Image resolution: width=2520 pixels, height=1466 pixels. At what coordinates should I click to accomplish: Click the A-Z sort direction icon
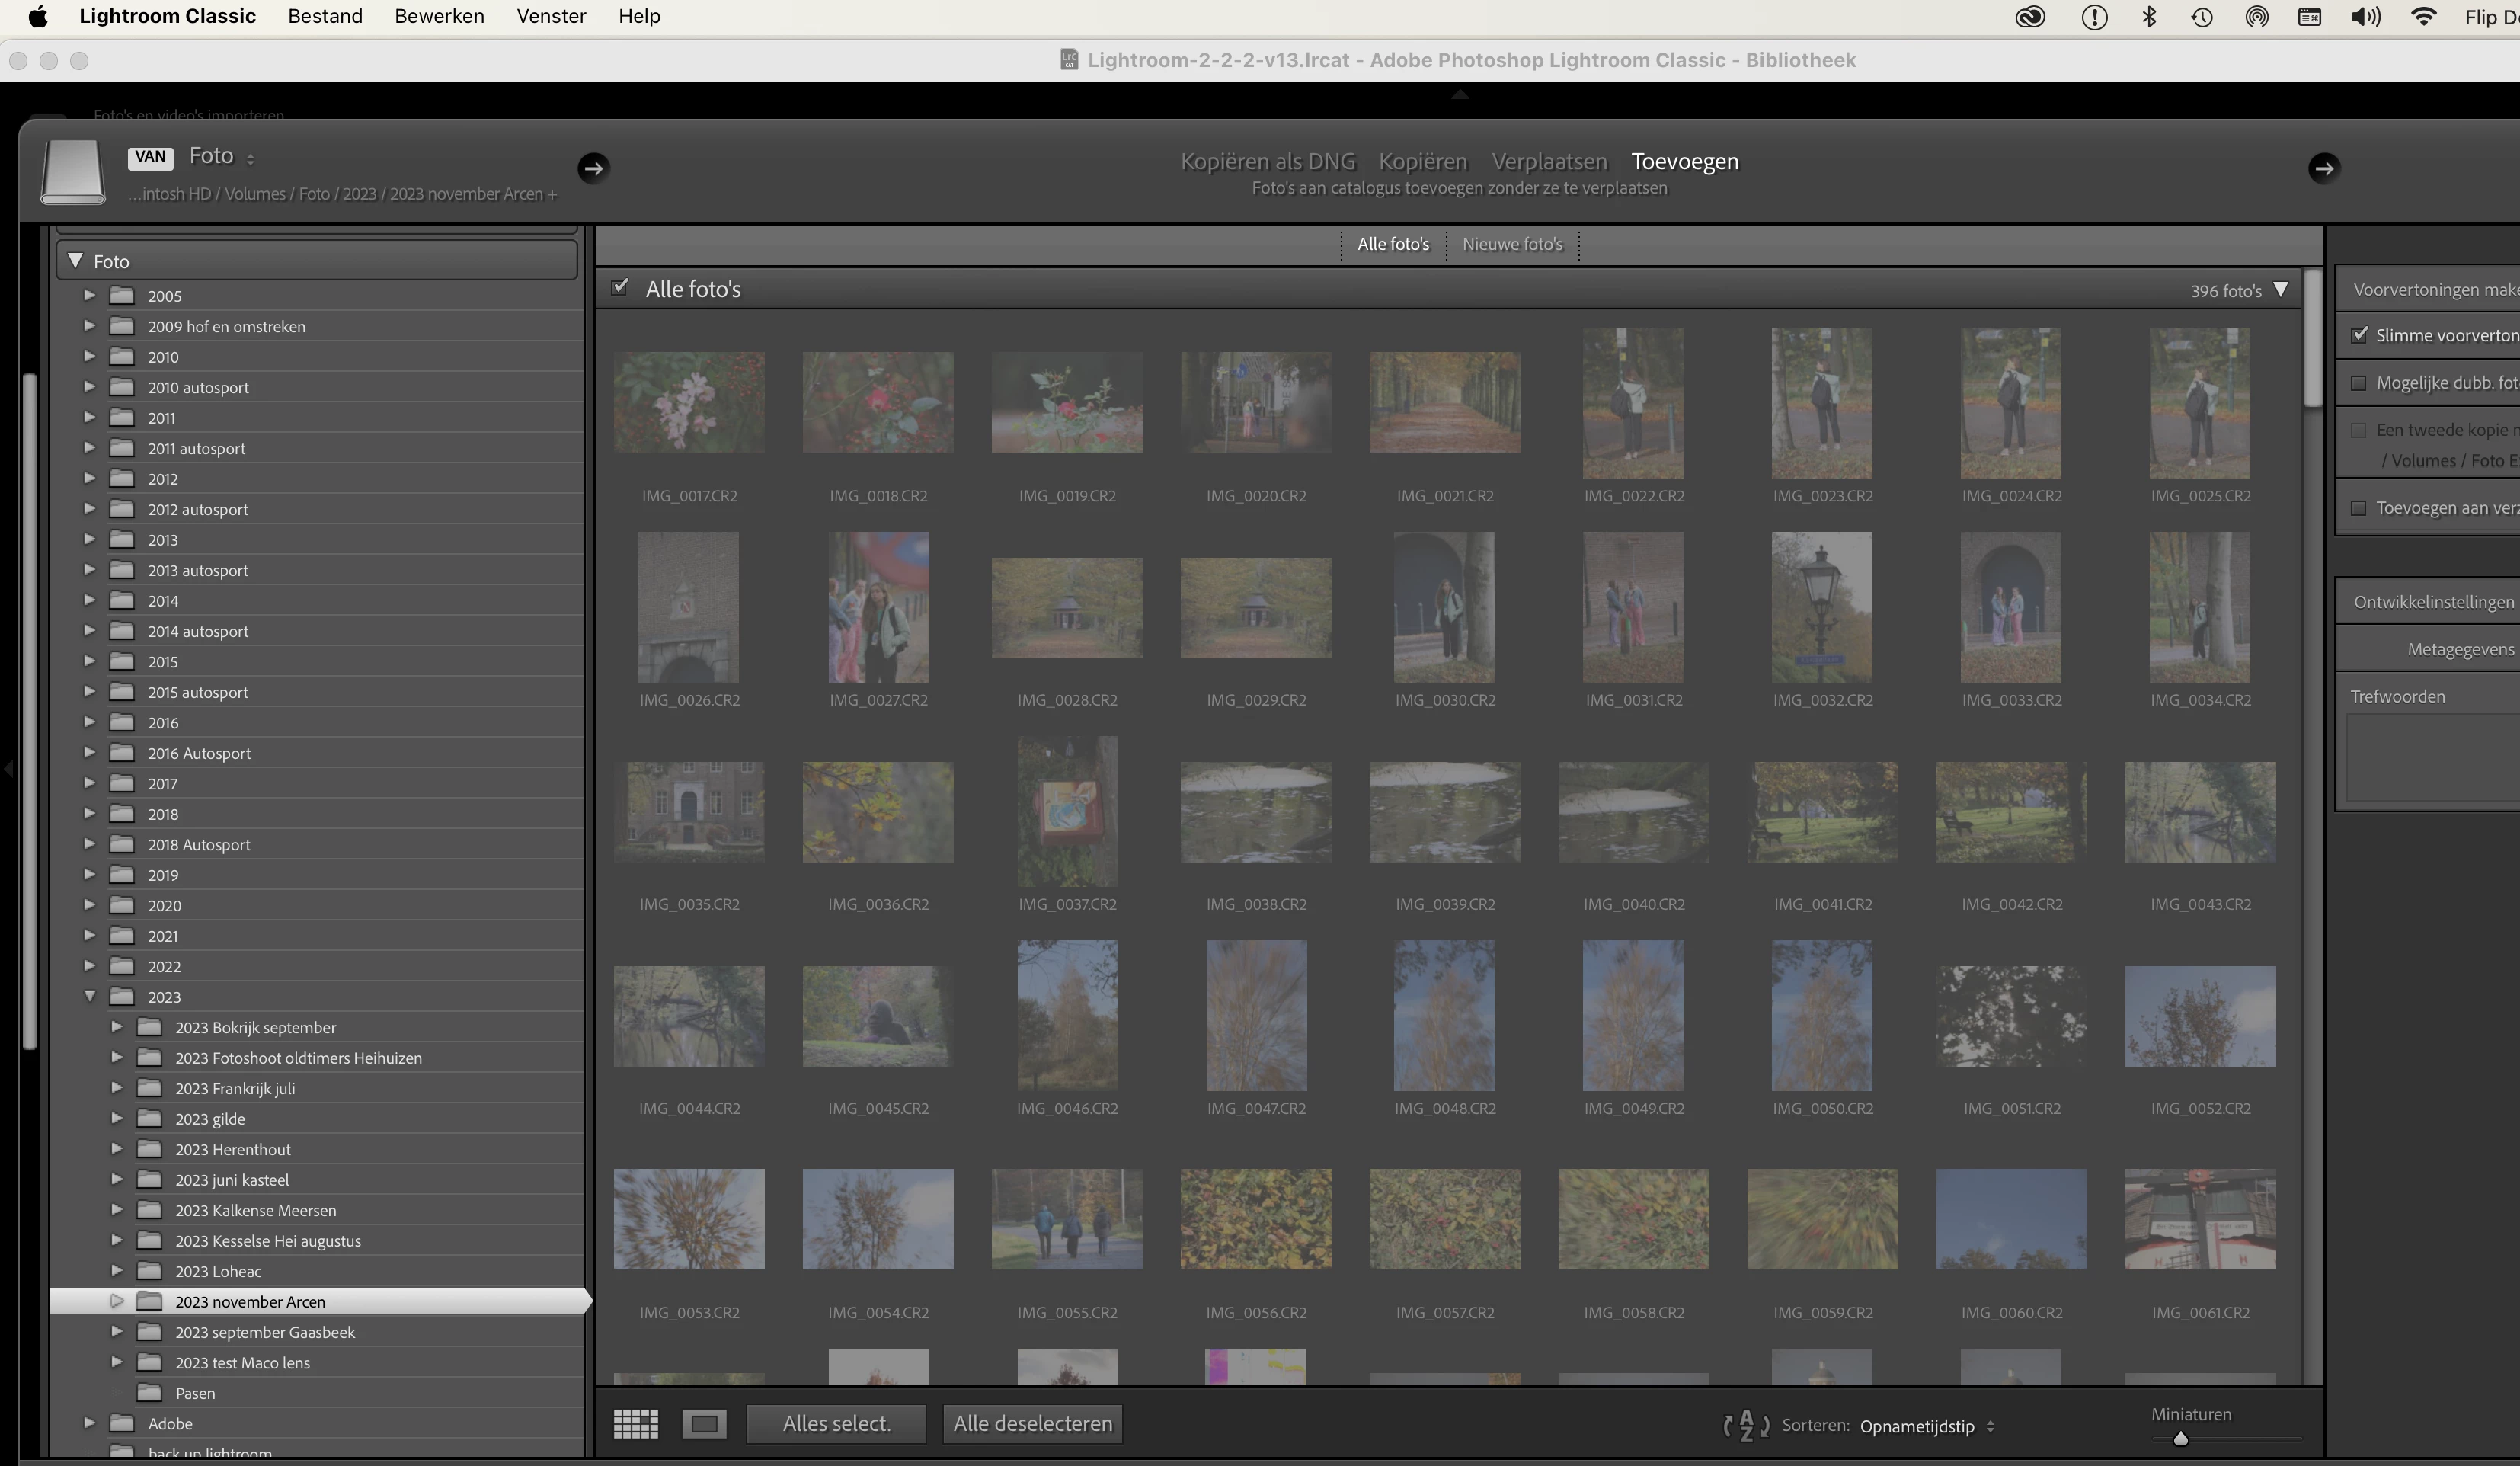pyautogui.click(x=1746, y=1426)
